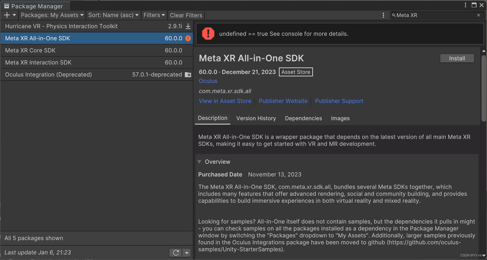Image resolution: width=487 pixels, height=260 pixels.
Task: Click the error icon in the undefined warning banner
Action: tap(208, 34)
